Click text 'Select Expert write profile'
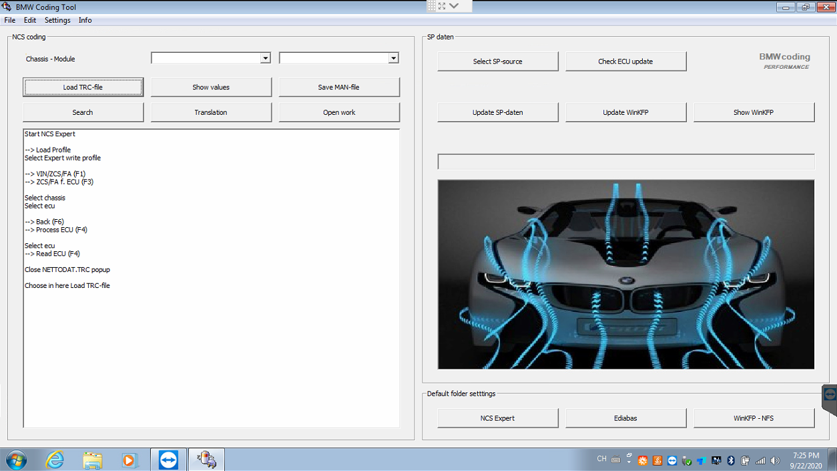 [63, 158]
